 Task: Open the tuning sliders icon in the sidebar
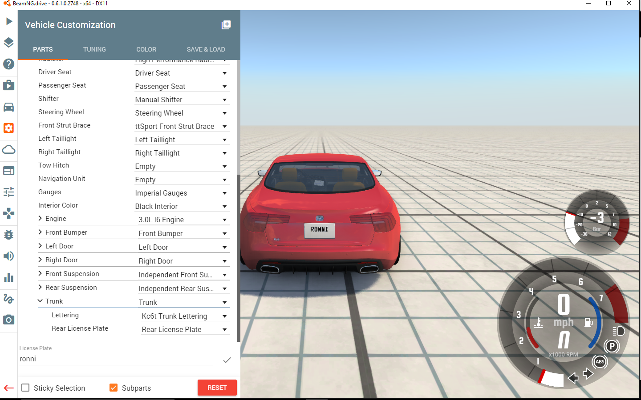click(9, 192)
